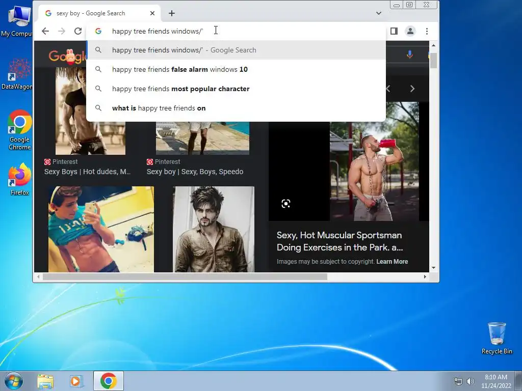Click the Google Lens icon on the image preview
522x391 pixels.
click(x=285, y=204)
